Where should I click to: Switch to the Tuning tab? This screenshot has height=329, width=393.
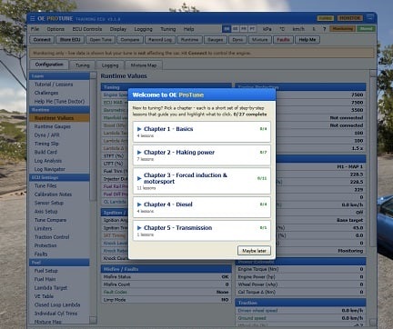tap(83, 65)
